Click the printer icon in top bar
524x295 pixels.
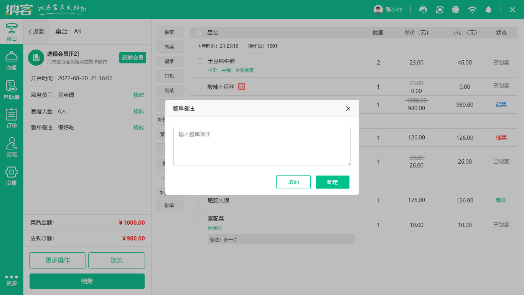456,10
